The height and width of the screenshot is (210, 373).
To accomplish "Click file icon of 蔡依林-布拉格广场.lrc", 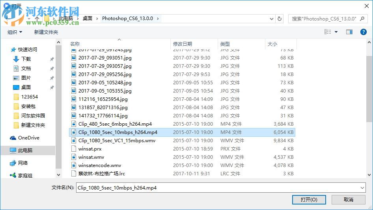I will 74,174.
